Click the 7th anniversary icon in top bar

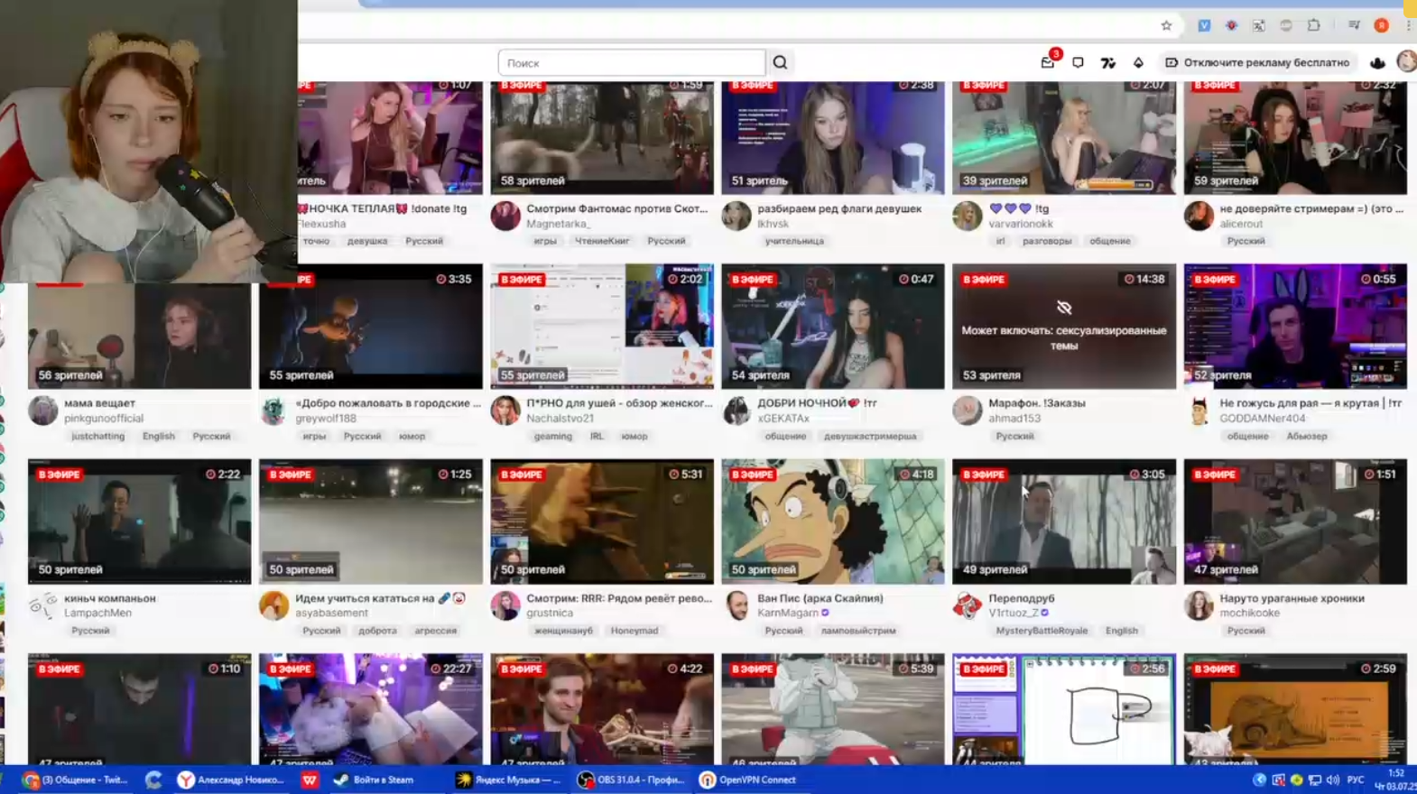[1107, 62]
